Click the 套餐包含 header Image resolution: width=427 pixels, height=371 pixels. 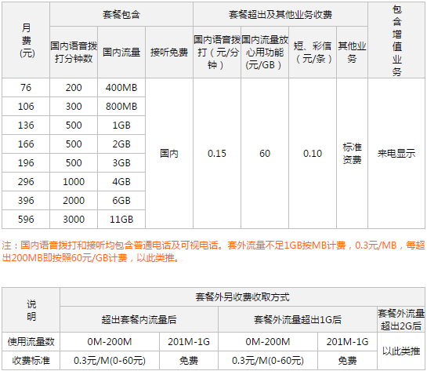pyautogui.click(x=121, y=14)
